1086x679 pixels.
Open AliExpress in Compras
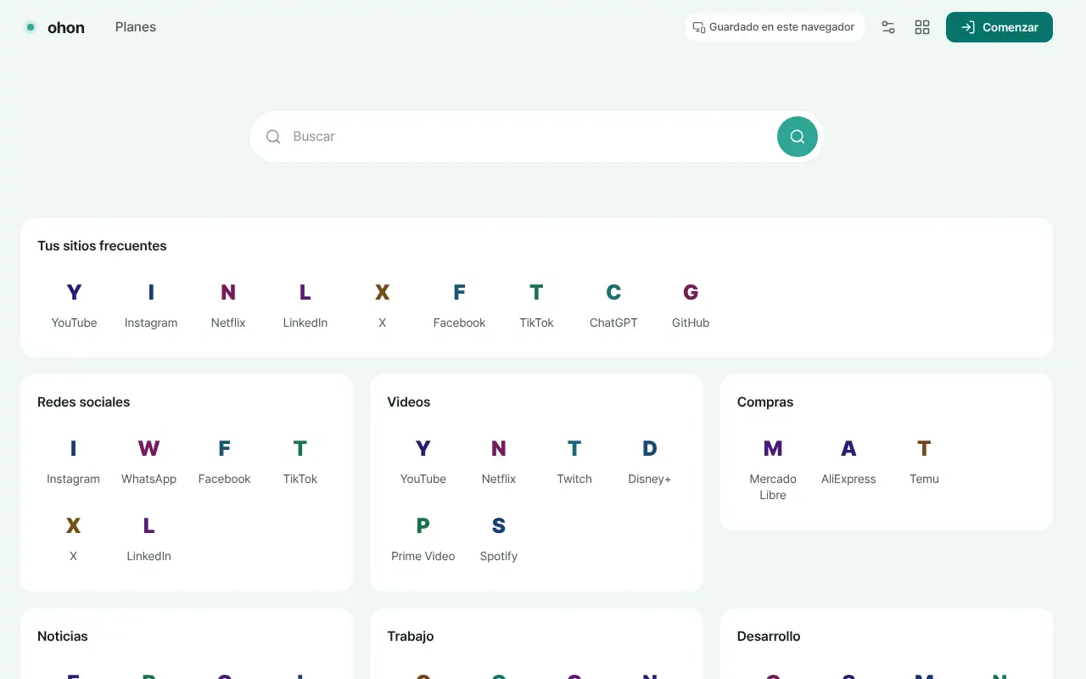(848, 461)
